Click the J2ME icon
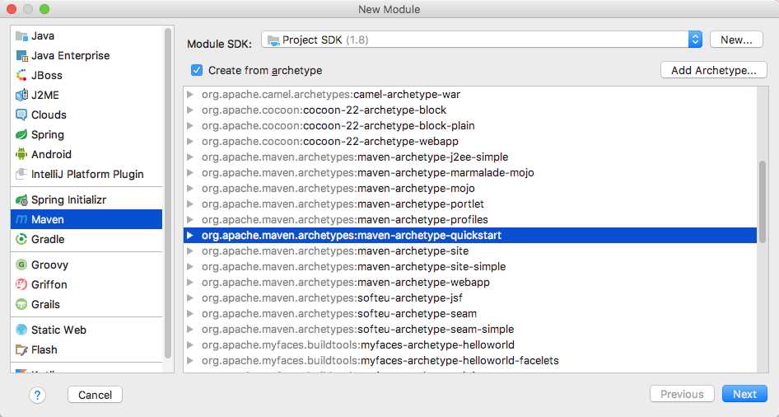The width and height of the screenshot is (779, 417). click(x=21, y=95)
